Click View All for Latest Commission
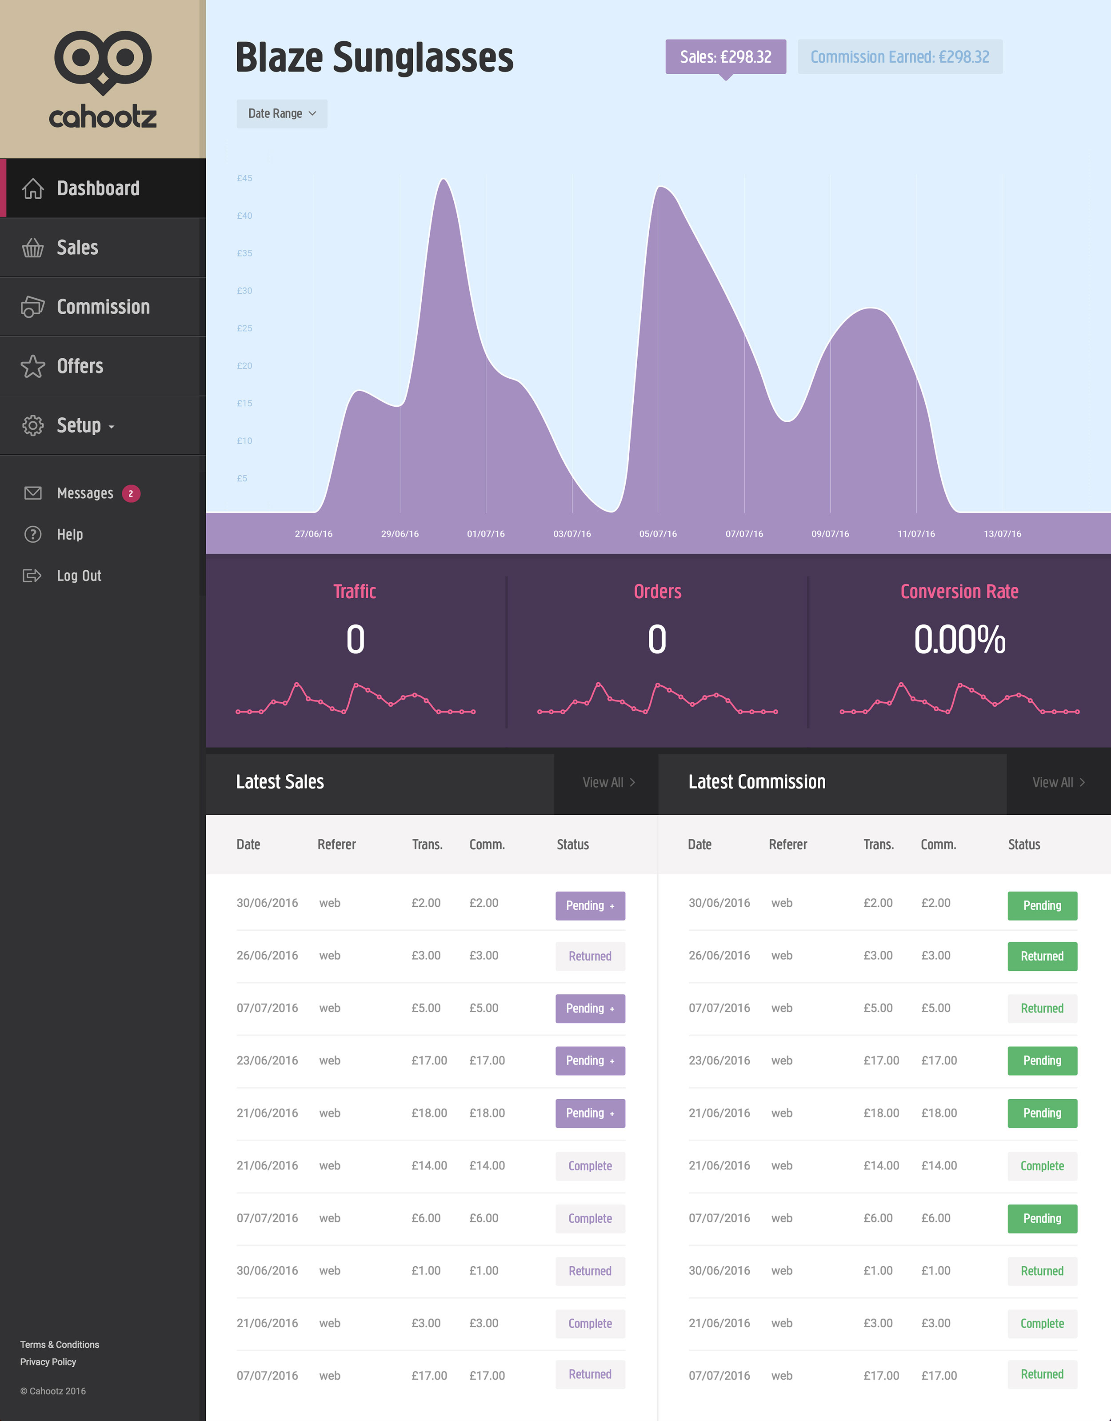This screenshot has width=1111, height=1421. [1058, 783]
